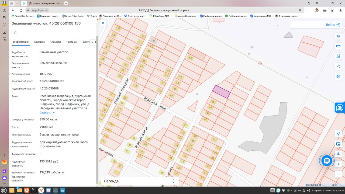Activate the area selection tool icon
Image resolution: width=345 pixels, height=194 pixels.
tap(338, 56)
